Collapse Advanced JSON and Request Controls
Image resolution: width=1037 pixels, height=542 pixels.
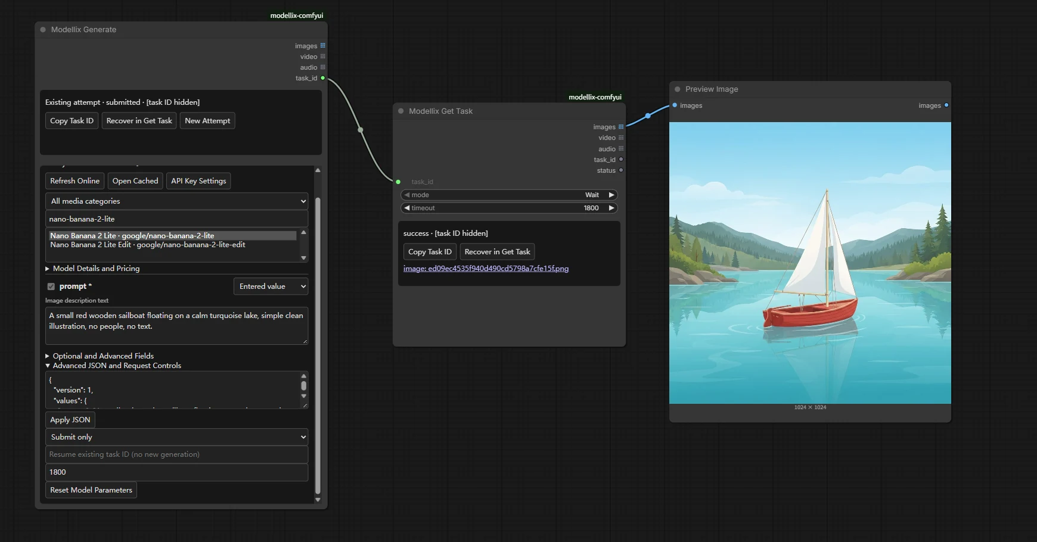pos(113,366)
